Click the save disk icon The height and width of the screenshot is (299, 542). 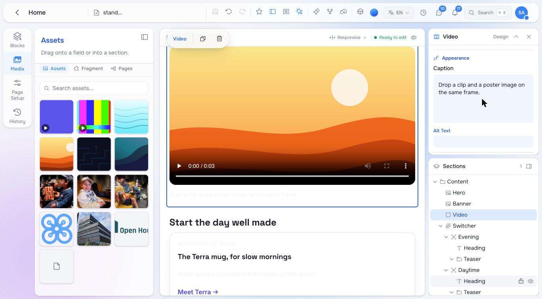point(215,12)
